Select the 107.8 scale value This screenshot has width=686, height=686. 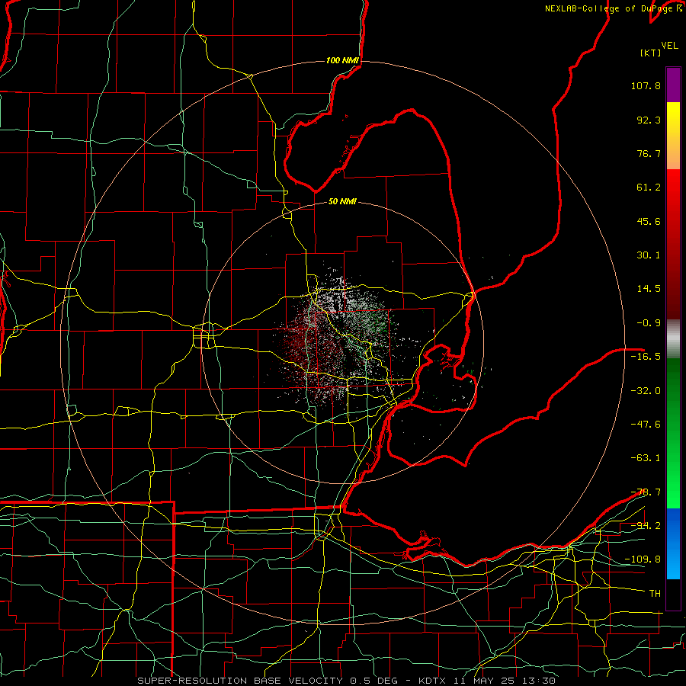coord(646,85)
